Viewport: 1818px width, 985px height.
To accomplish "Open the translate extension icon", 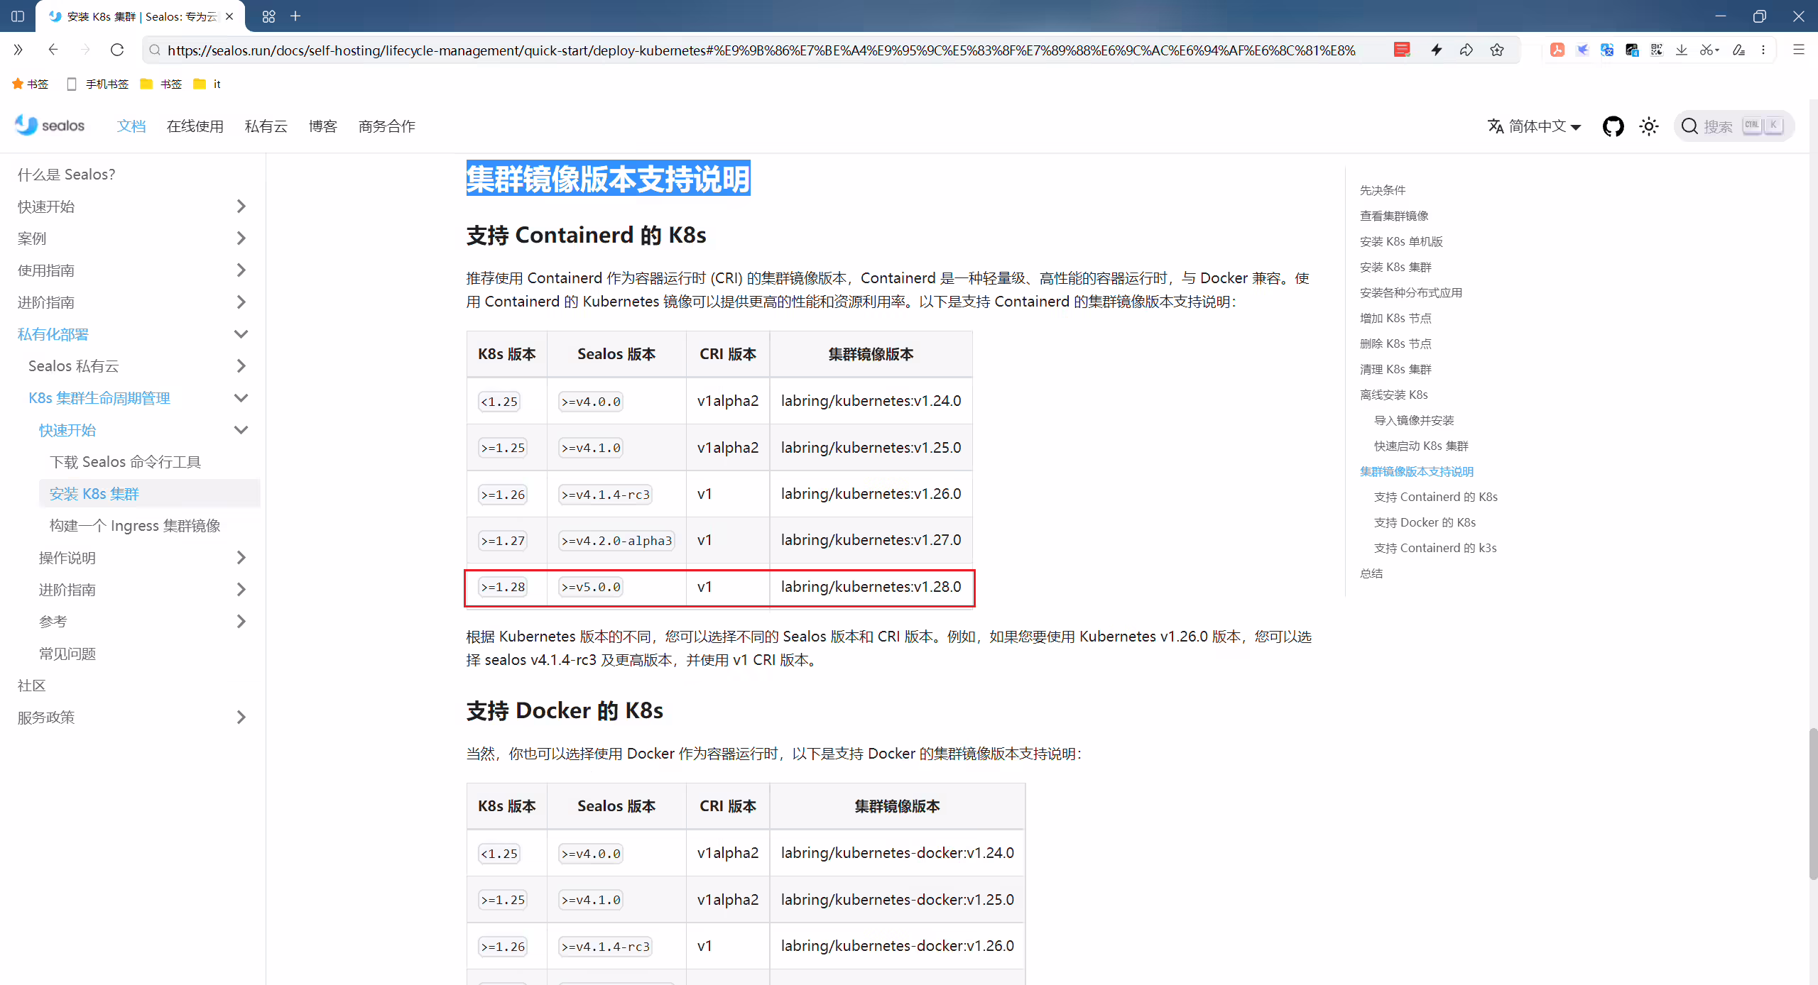I will click(1606, 50).
